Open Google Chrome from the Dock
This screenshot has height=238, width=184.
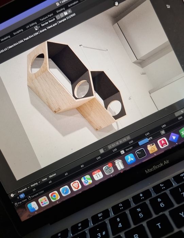click(54, 196)
